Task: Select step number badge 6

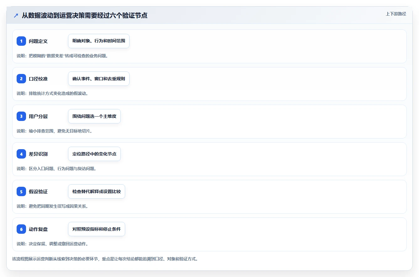Action: (21, 229)
